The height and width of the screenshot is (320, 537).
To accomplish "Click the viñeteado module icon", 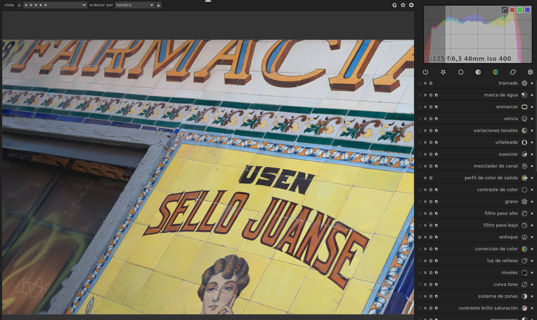I will (524, 142).
